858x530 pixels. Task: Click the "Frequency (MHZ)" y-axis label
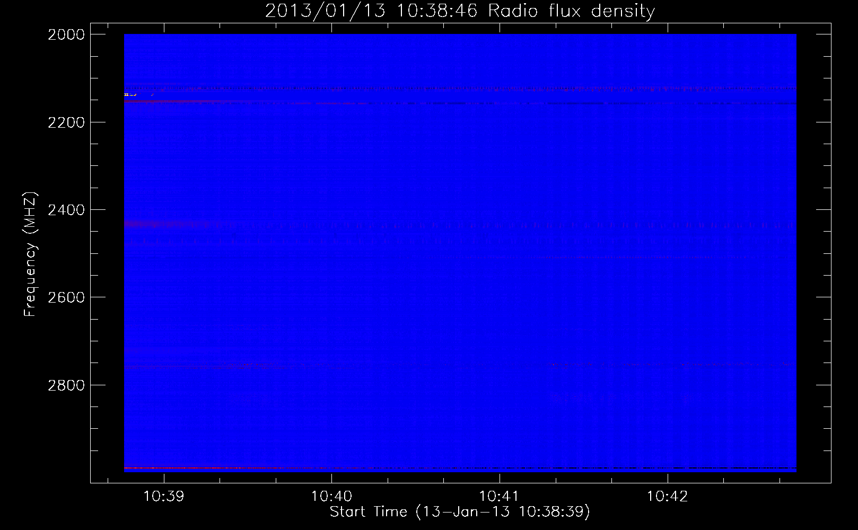[x=31, y=254]
